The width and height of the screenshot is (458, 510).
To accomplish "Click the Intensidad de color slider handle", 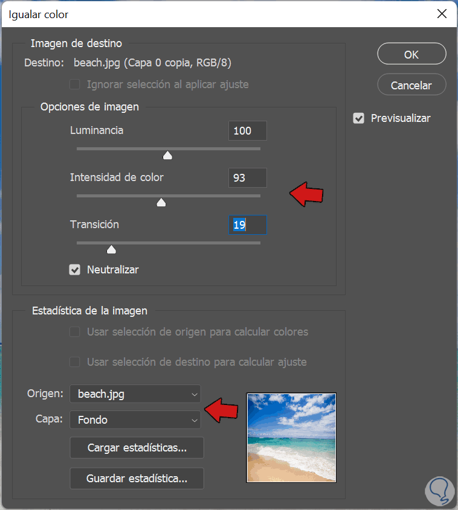I will click(161, 203).
